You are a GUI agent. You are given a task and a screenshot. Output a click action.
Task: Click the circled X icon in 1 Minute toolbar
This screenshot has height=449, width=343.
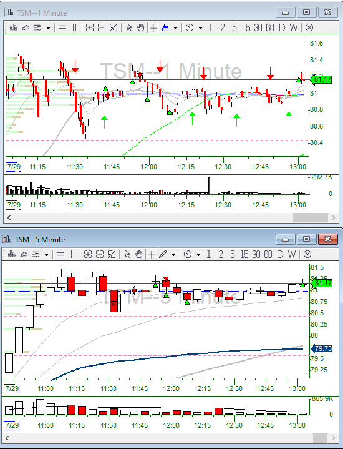[x=309, y=27]
